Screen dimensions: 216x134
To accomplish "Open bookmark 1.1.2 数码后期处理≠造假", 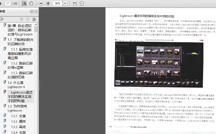I will coord(20,66).
